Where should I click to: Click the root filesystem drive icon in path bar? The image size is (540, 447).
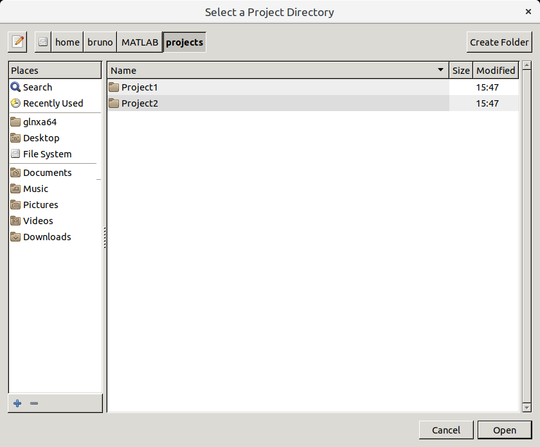pyautogui.click(x=43, y=42)
